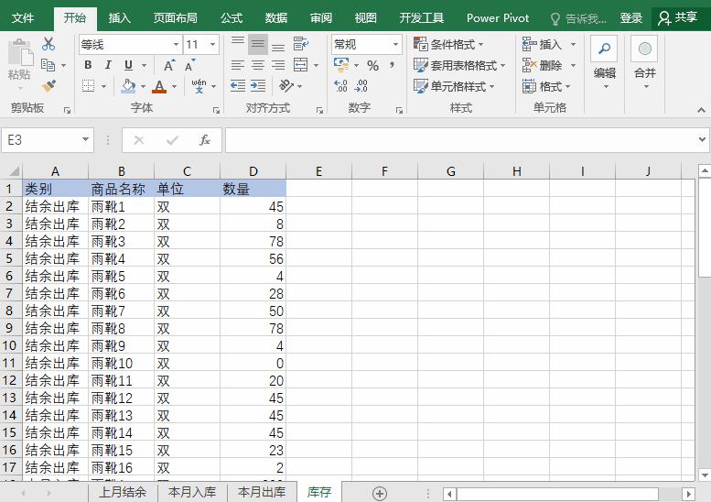Select the Format Painter brush
The height and width of the screenshot is (502, 711).
click(x=48, y=86)
